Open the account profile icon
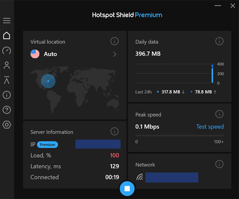Screen dimensions: 239x199 [x=7, y=65]
